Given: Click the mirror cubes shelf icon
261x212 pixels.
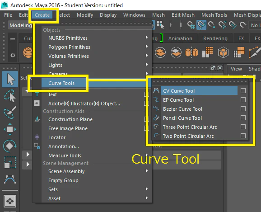Looking at the screenshot, I should pyautogui.click(x=191, y=52).
